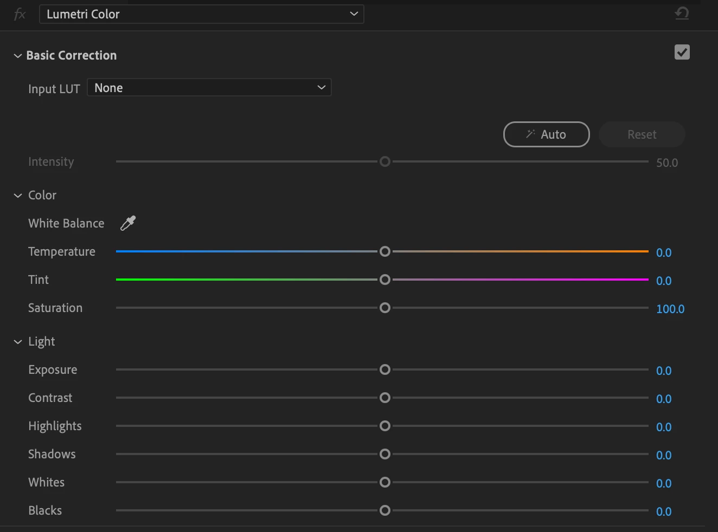Collapse the Light section chevron
718x532 pixels.
point(18,342)
